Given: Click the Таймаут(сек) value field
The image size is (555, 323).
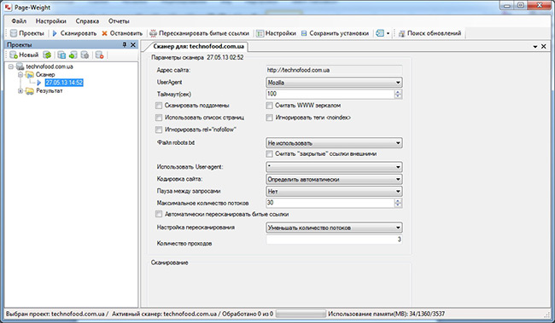Looking at the screenshot, I should pos(330,94).
